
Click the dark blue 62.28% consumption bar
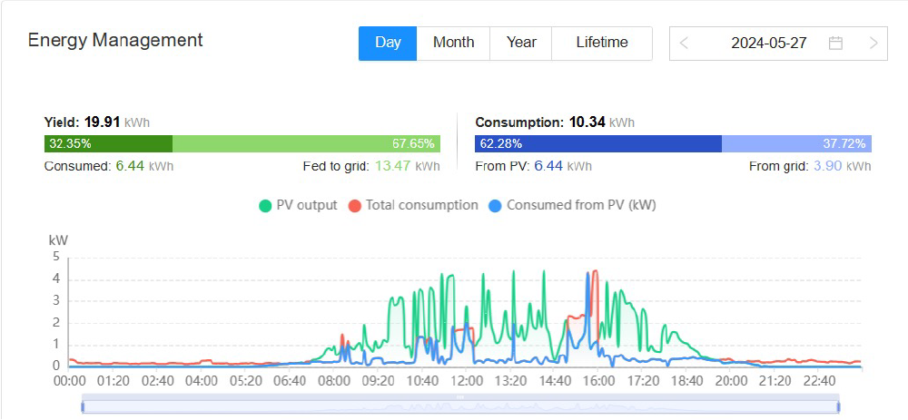click(597, 143)
